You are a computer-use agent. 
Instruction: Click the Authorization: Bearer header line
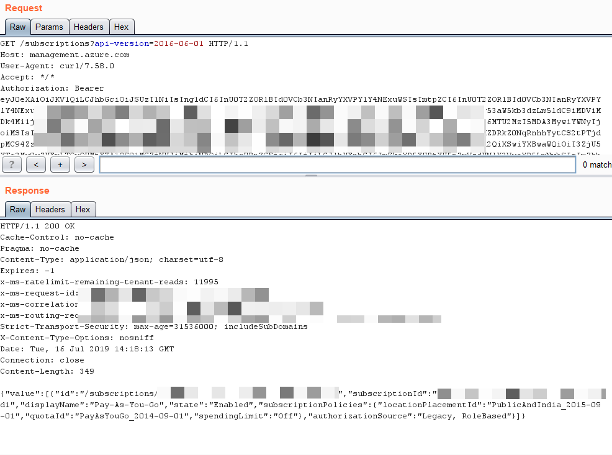click(x=52, y=88)
